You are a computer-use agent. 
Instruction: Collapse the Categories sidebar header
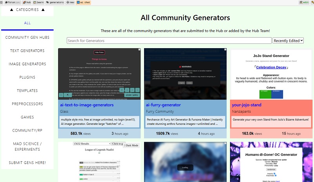click(27, 10)
